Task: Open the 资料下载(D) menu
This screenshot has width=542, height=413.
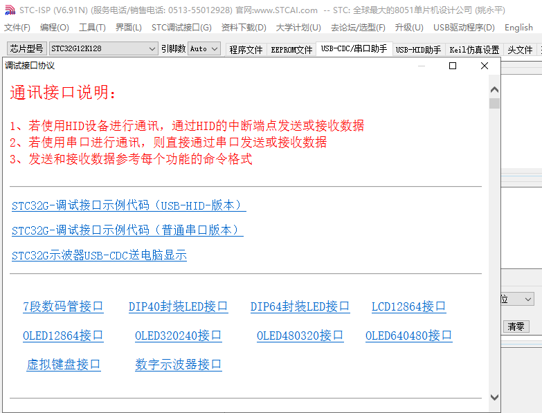Action: (244, 28)
